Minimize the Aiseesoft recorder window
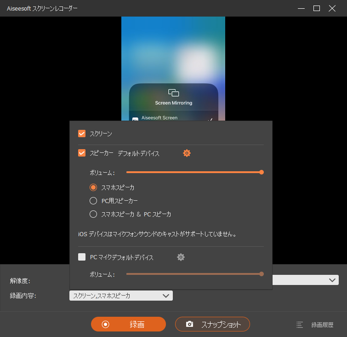Image resolution: width=347 pixels, height=337 pixels. click(301, 8)
